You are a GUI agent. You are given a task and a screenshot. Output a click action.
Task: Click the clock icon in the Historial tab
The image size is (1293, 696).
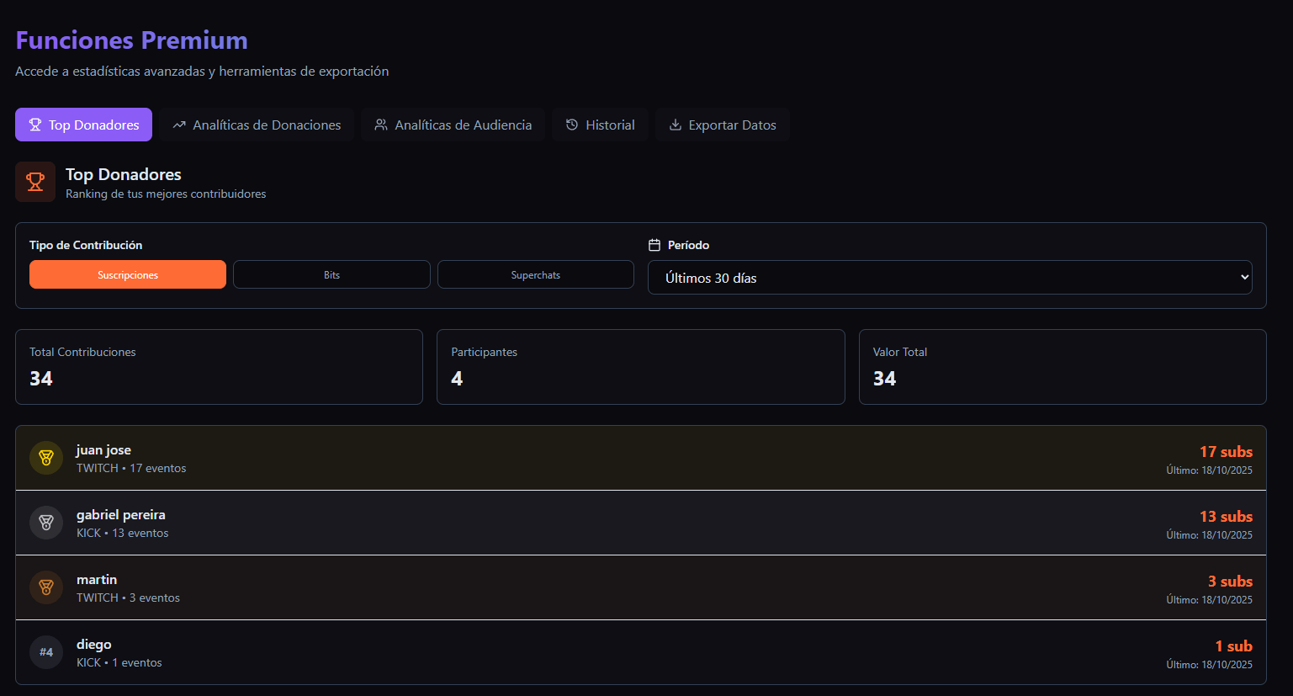[572, 125]
